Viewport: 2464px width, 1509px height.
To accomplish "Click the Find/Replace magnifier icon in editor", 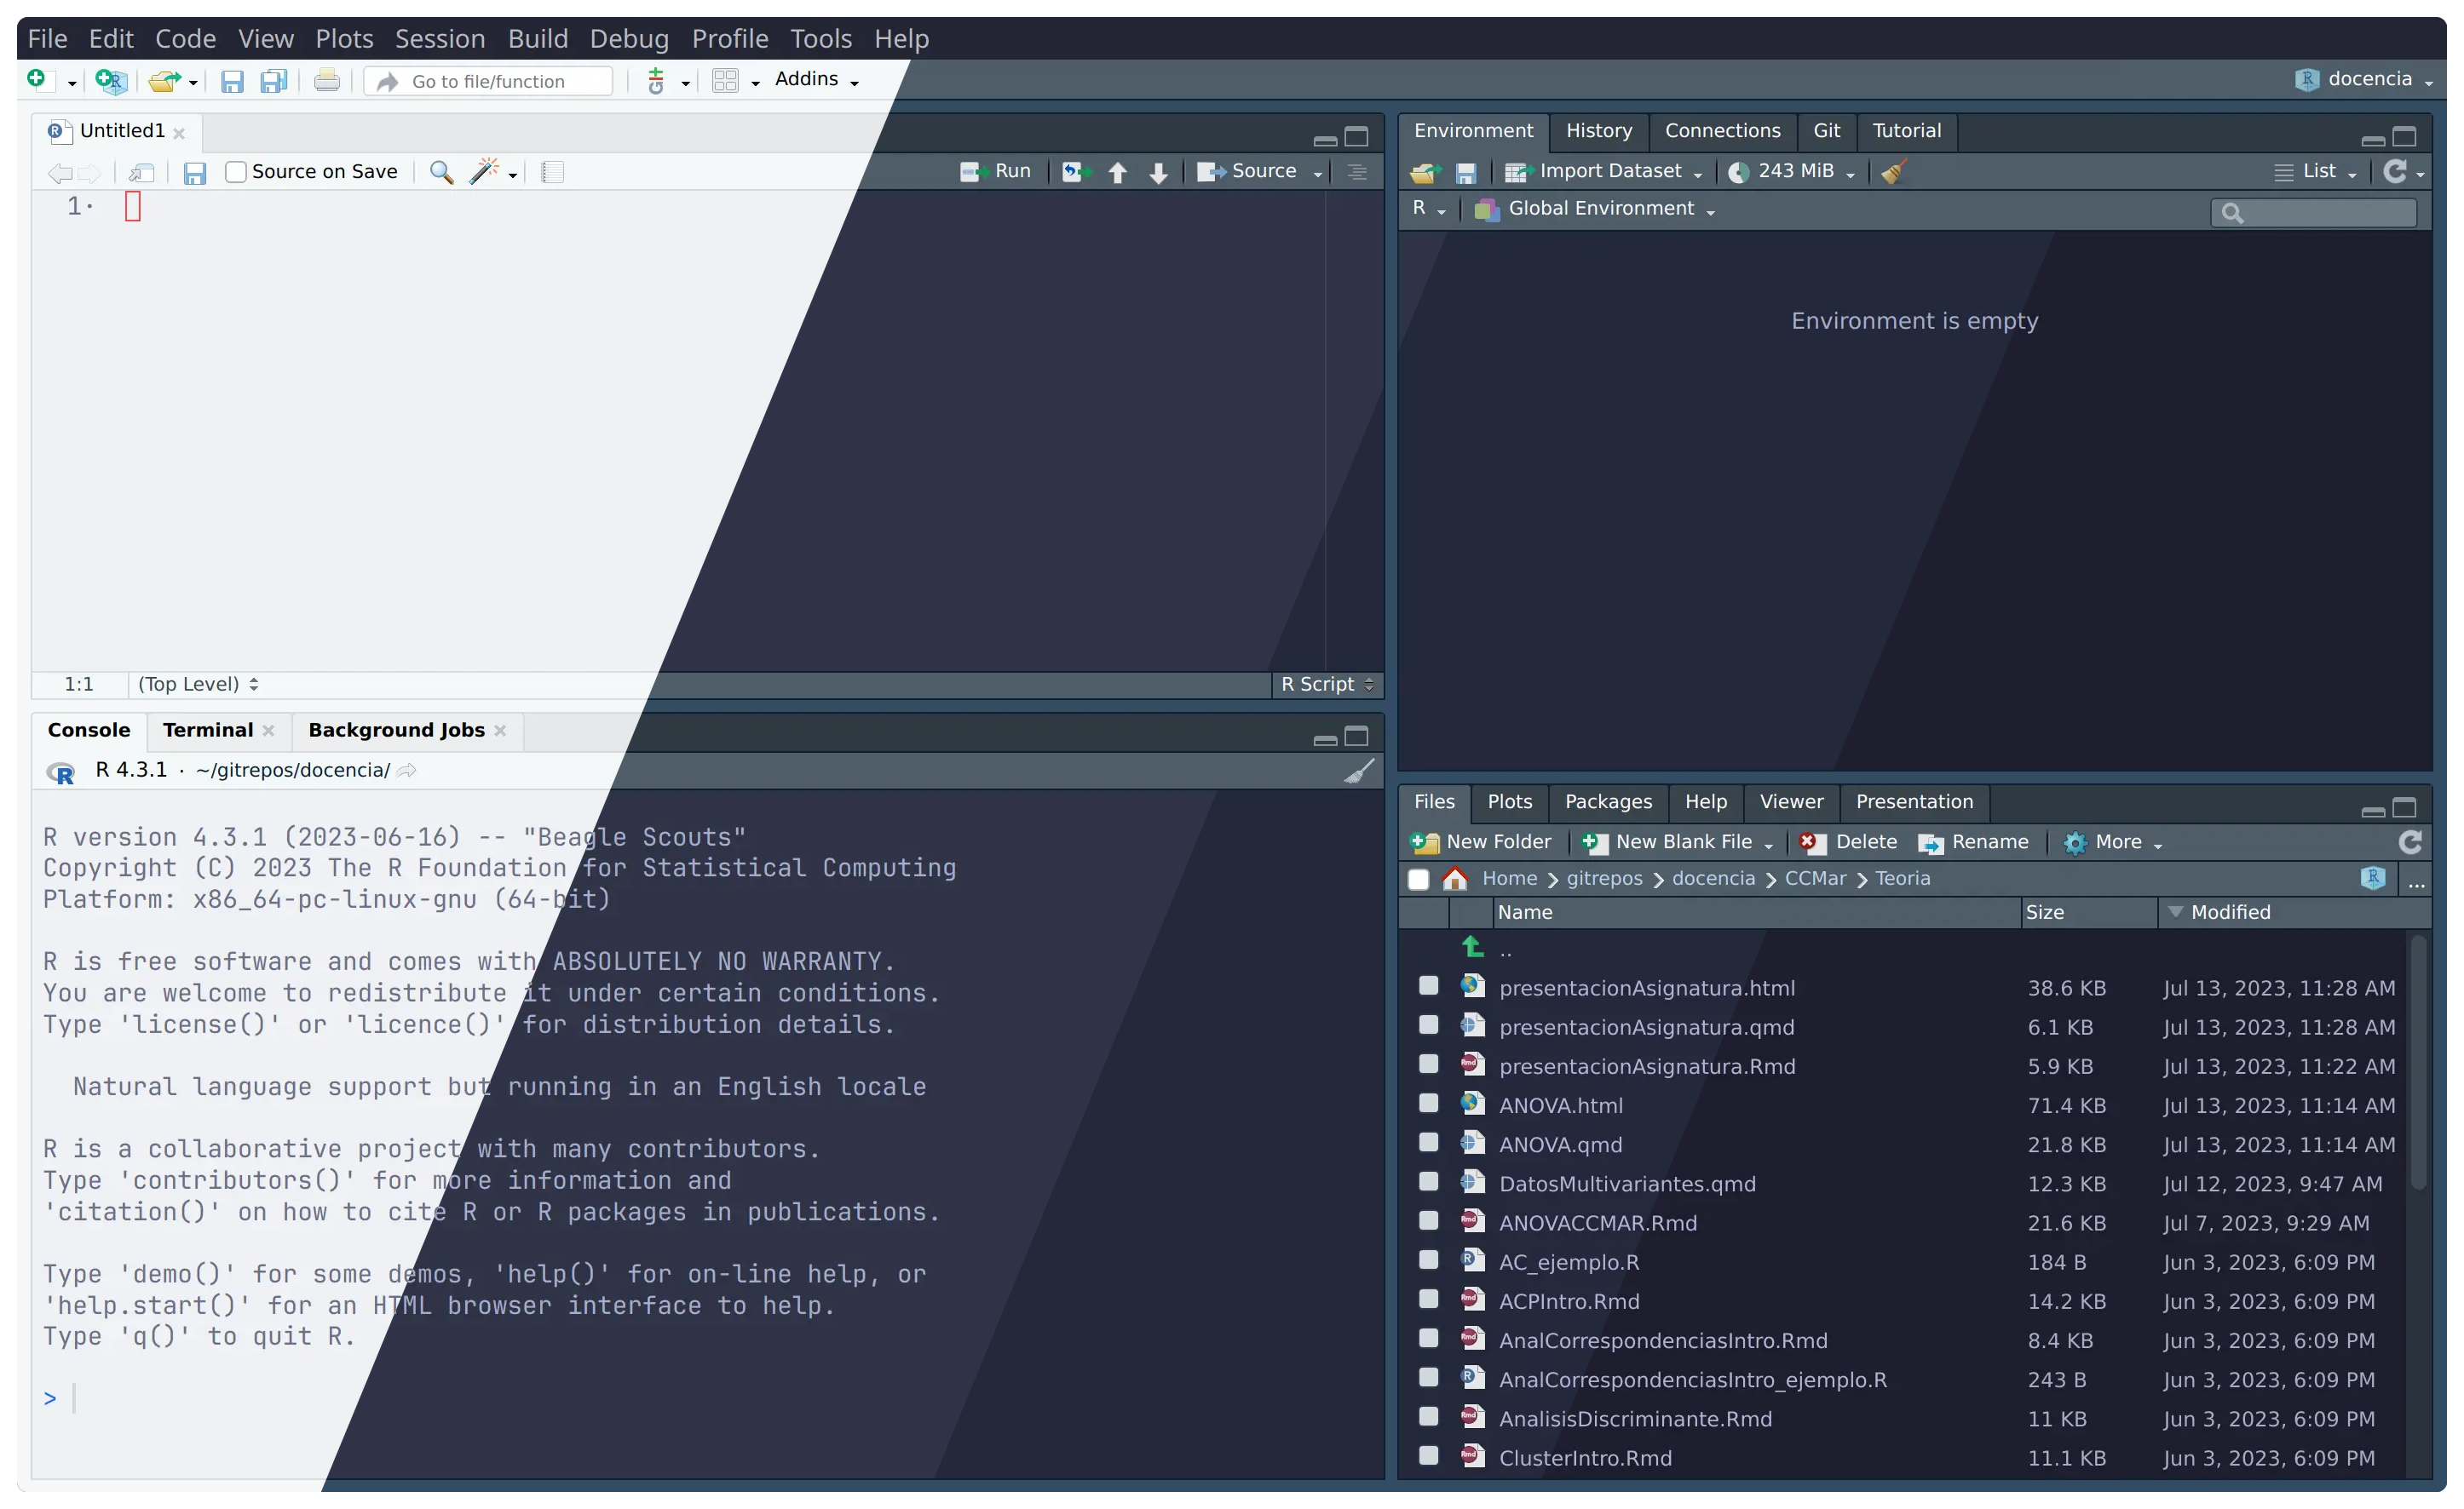I will click(441, 172).
